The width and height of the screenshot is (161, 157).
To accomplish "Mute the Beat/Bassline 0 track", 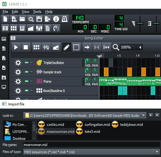I will [26, 90].
